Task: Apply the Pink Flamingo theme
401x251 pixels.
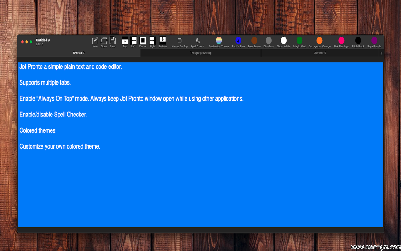Action: pos(341,40)
